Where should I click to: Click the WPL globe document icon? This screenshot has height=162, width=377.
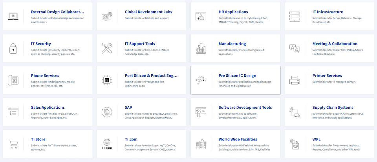tap(295, 144)
